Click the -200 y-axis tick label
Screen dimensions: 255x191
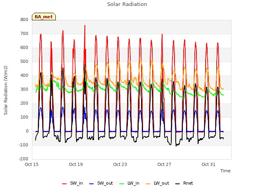pyautogui.click(x=24, y=159)
